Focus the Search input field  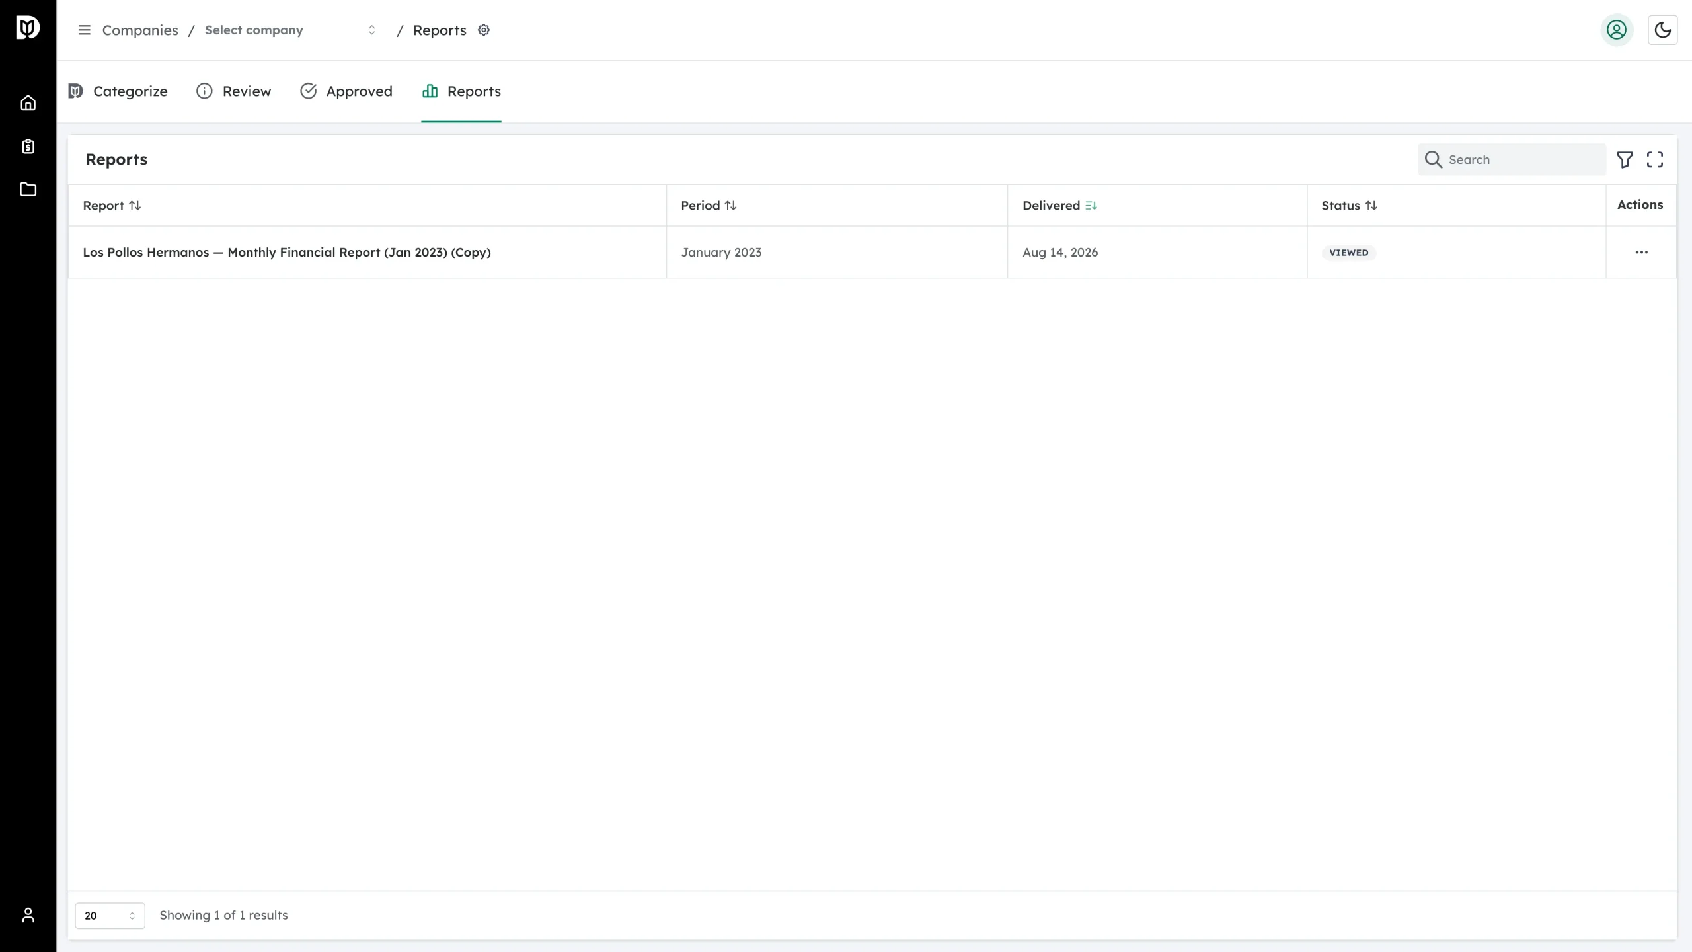point(1512,159)
